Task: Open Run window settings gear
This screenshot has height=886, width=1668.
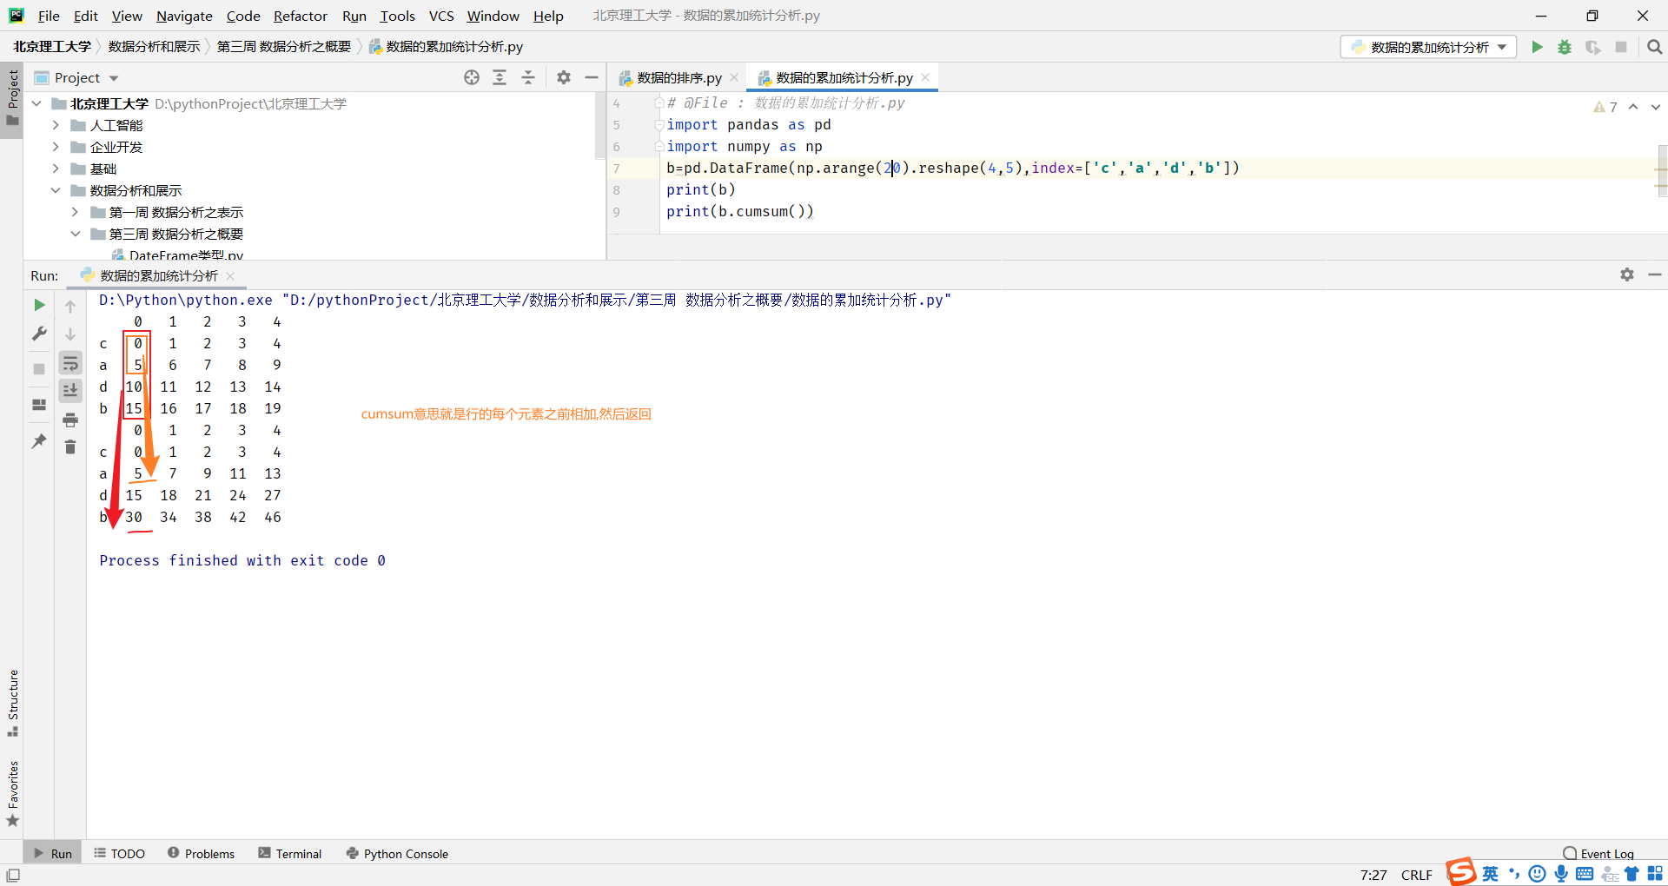Action: click(x=1627, y=274)
